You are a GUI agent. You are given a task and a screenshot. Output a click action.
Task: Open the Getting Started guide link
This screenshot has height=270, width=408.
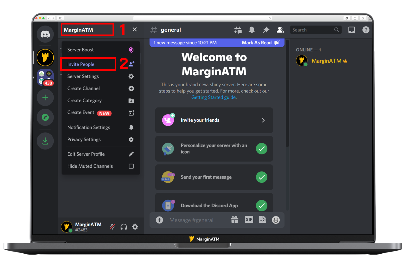click(213, 97)
